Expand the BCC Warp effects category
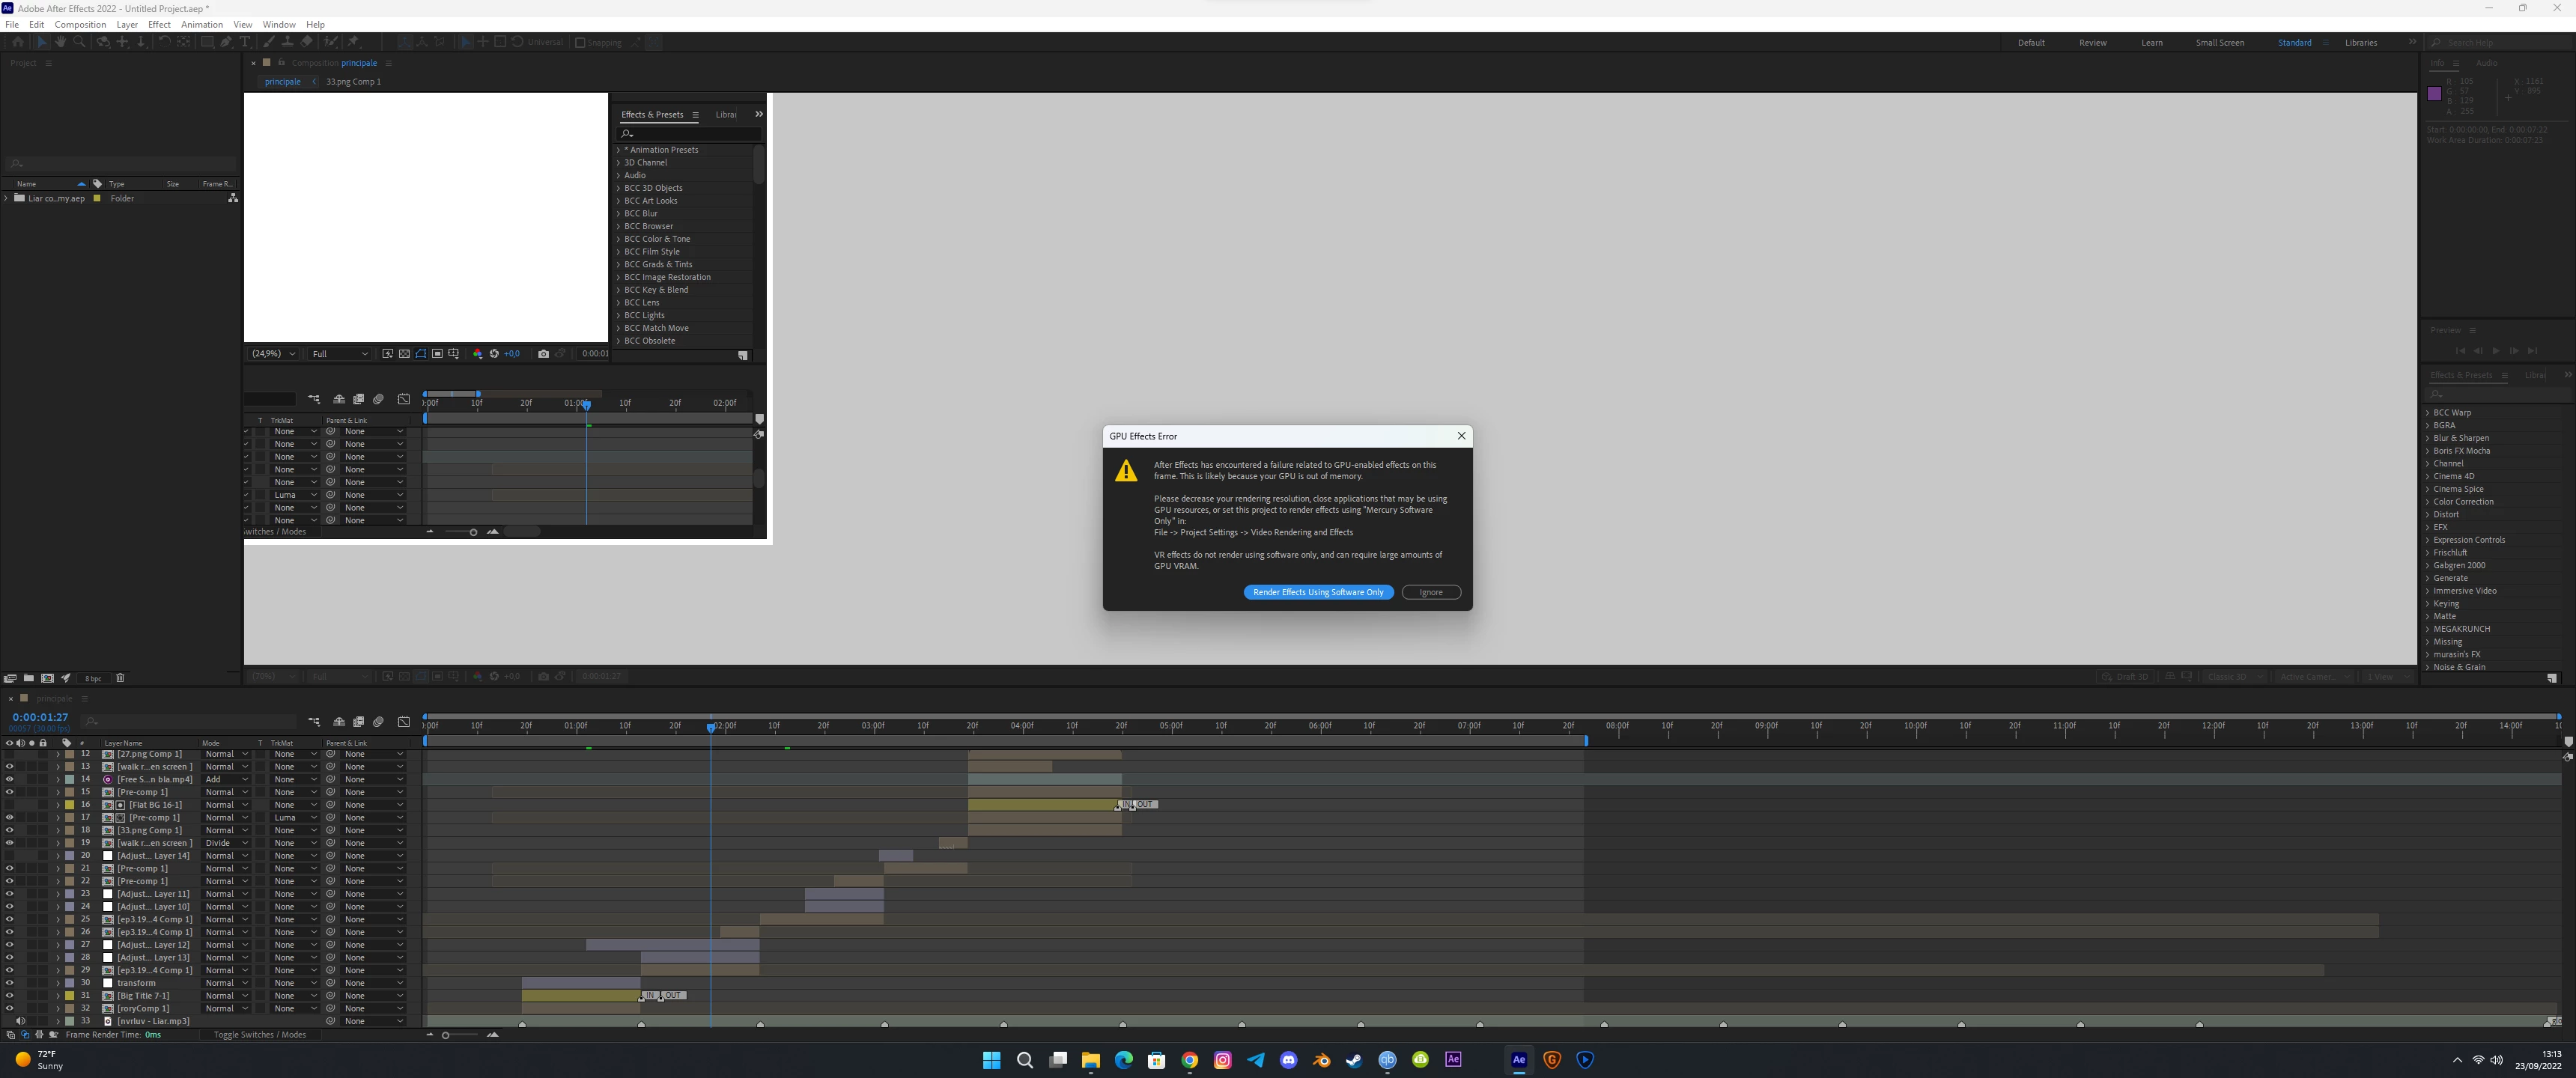Image resolution: width=2576 pixels, height=1078 pixels. (2427, 413)
